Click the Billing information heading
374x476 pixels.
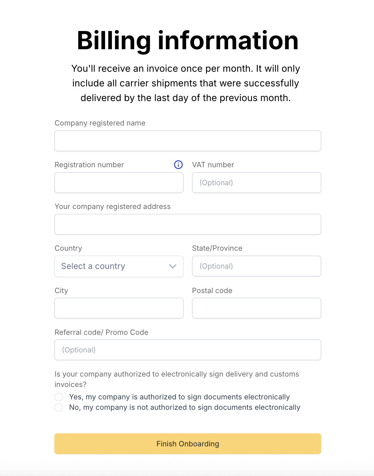pyautogui.click(x=187, y=40)
